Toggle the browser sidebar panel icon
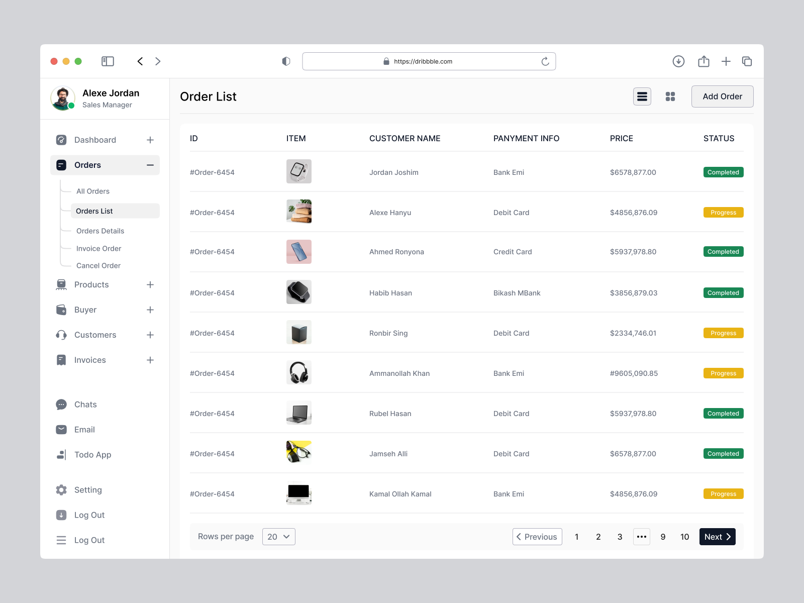 tap(108, 61)
